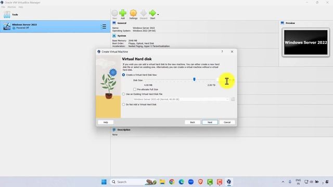
Task: Open the red Camtasia recorder taskbar icon
Action: point(220,182)
